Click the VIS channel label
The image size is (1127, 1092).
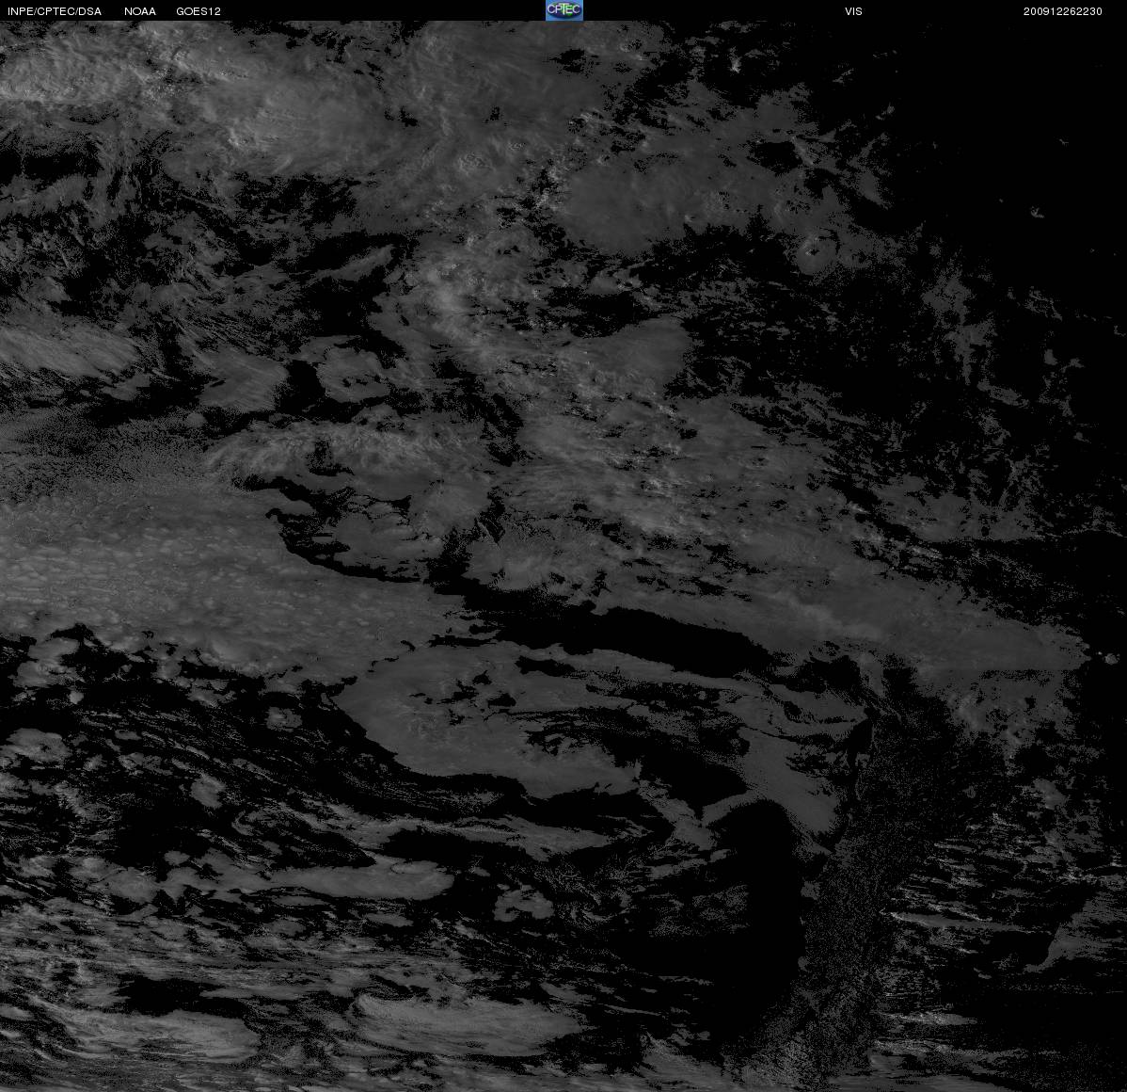click(x=853, y=11)
